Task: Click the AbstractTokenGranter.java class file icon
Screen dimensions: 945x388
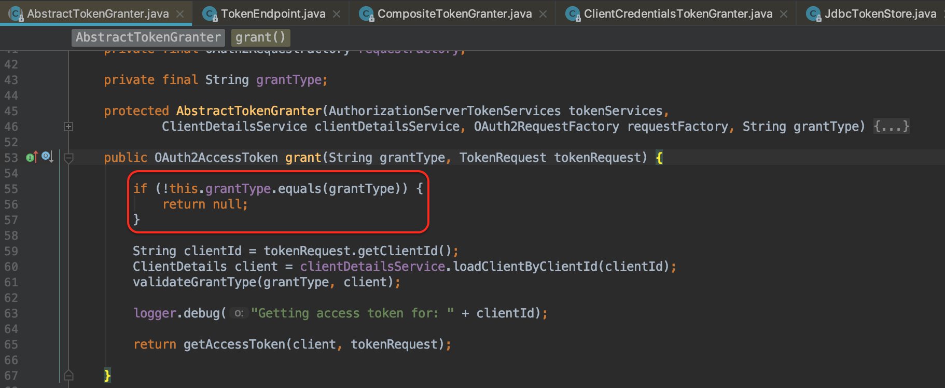Action: tap(16, 13)
